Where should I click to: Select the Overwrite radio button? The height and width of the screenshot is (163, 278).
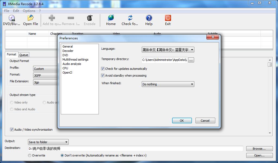(x=30, y=155)
